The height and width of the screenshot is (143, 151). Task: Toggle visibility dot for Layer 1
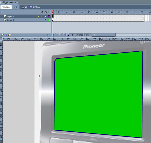(x=42, y=20)
